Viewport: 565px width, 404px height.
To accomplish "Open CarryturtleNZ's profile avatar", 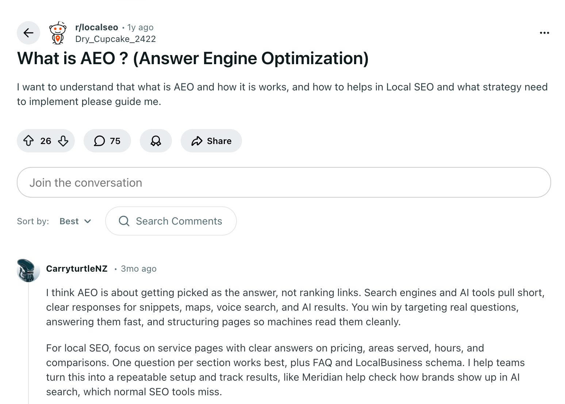I will [28, 270].
